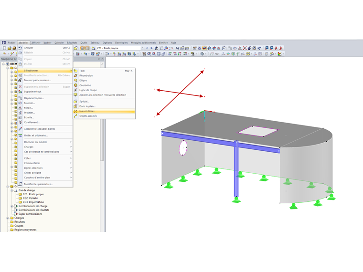Click the navigator vertical scrollbar
The height and width of the screenshot is (272, 363).
click(102, 139)
